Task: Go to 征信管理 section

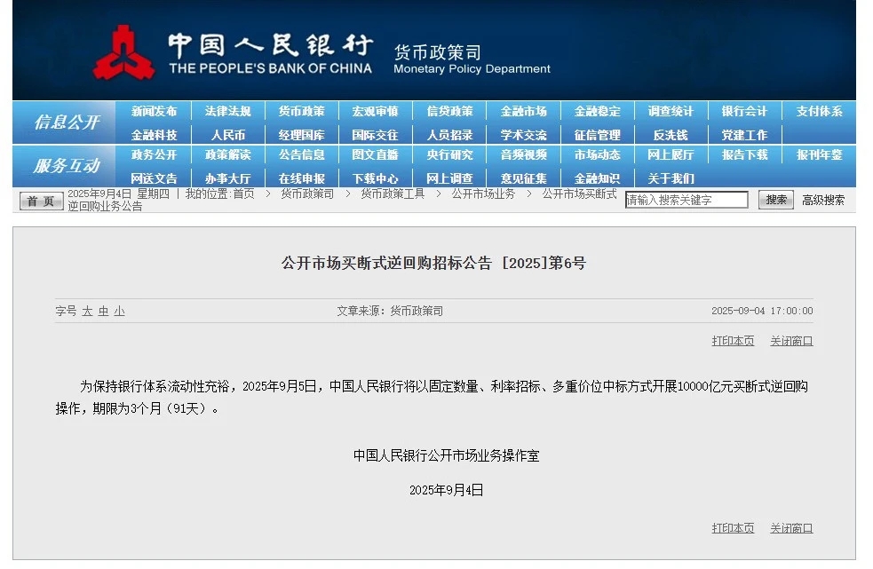Action: [x=598, y=135]
